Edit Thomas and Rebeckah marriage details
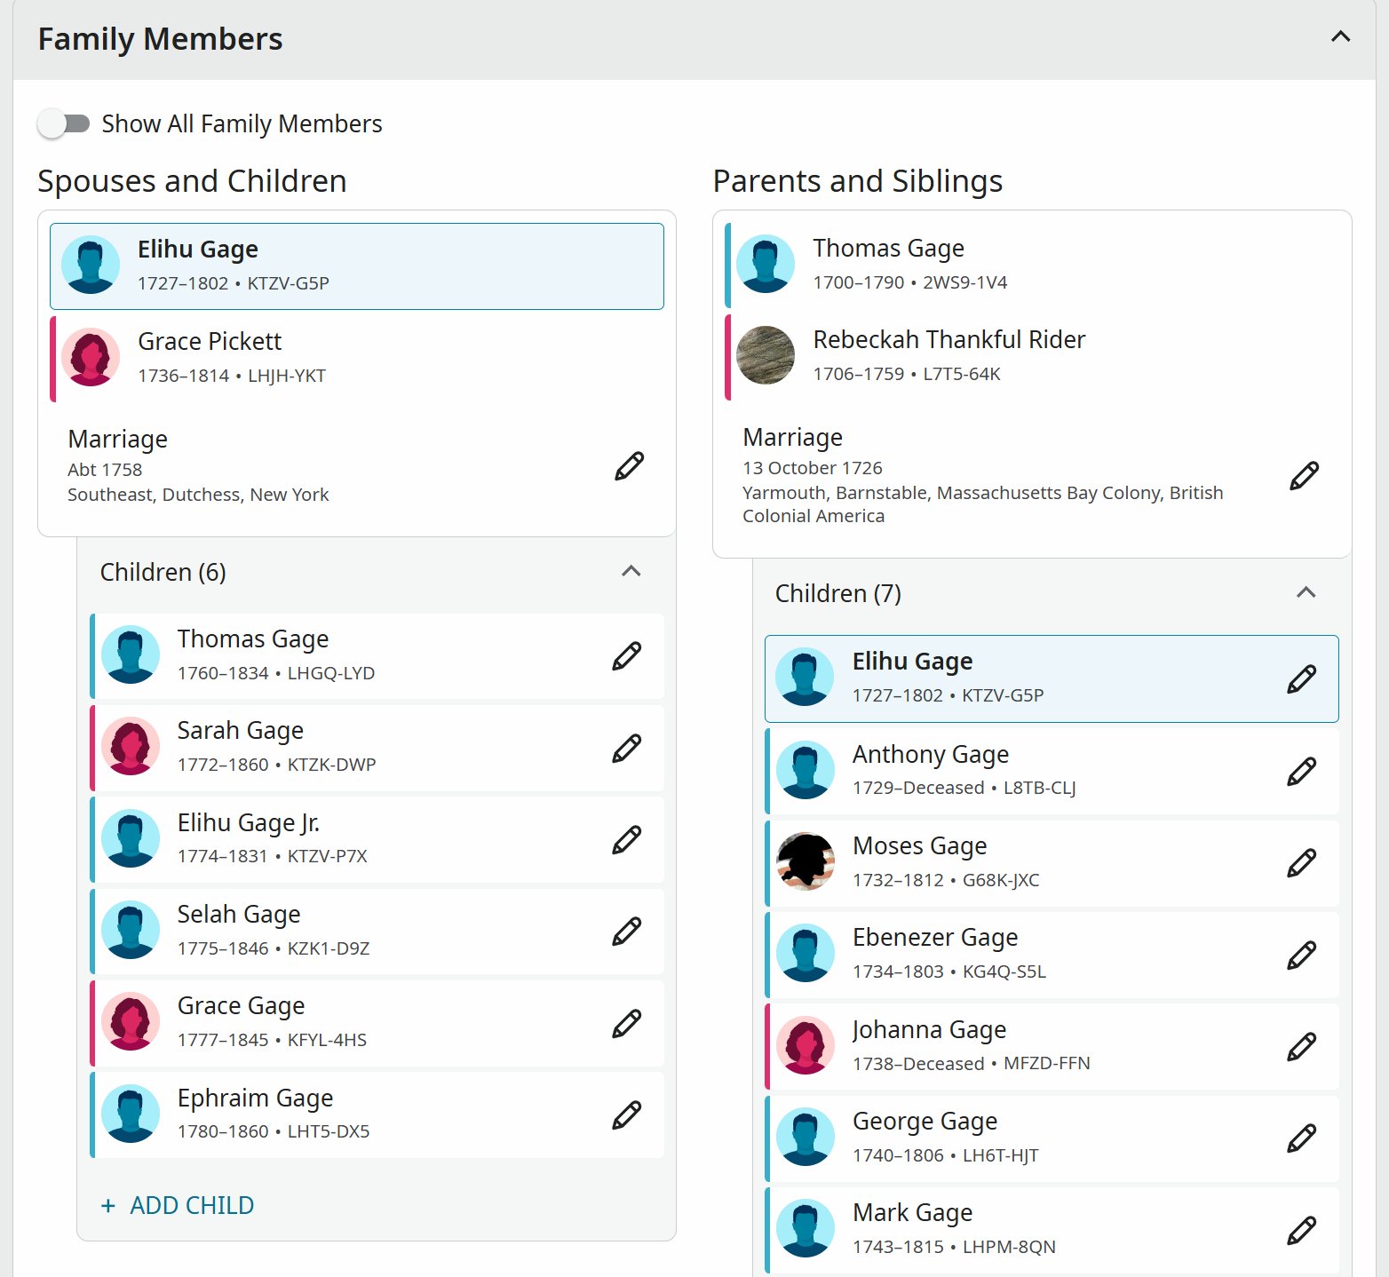The image size is (1389, 1277). (x=1304, y=476)
